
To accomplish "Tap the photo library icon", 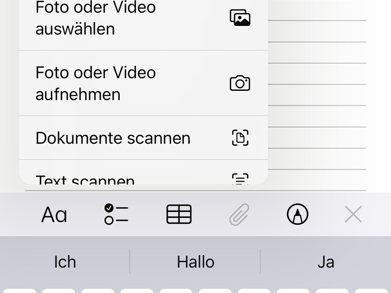I will pyautogui.click(x=240, y=18).
